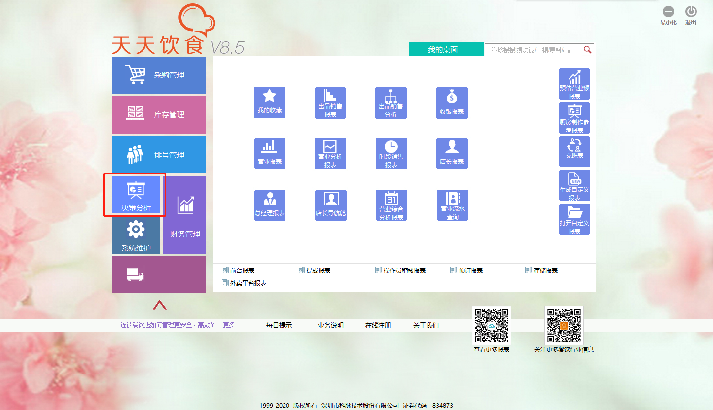Open 库存管理 inventory module tile
Image resolution: width=713 pixels, height=410 pixels.
pyautogui.click(x=159, y=115)
